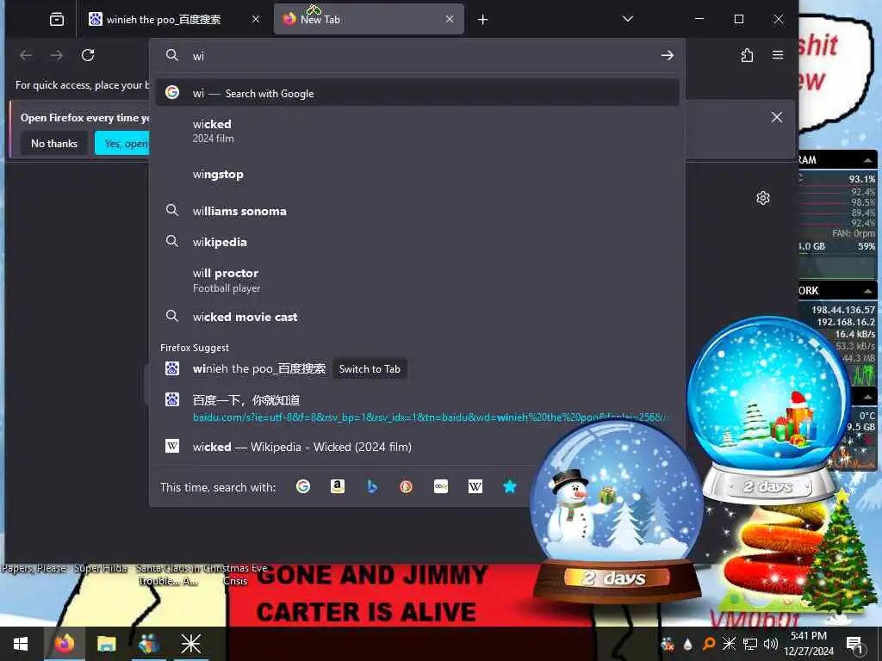Click the Firefox taskbar icon
The width and height of the screenshot is (882, 661).
pos(64,644)
